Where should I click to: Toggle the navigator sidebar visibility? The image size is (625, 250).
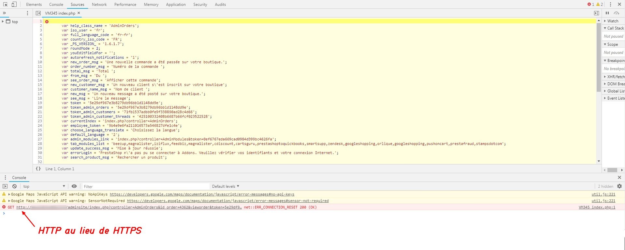(38, 13)
